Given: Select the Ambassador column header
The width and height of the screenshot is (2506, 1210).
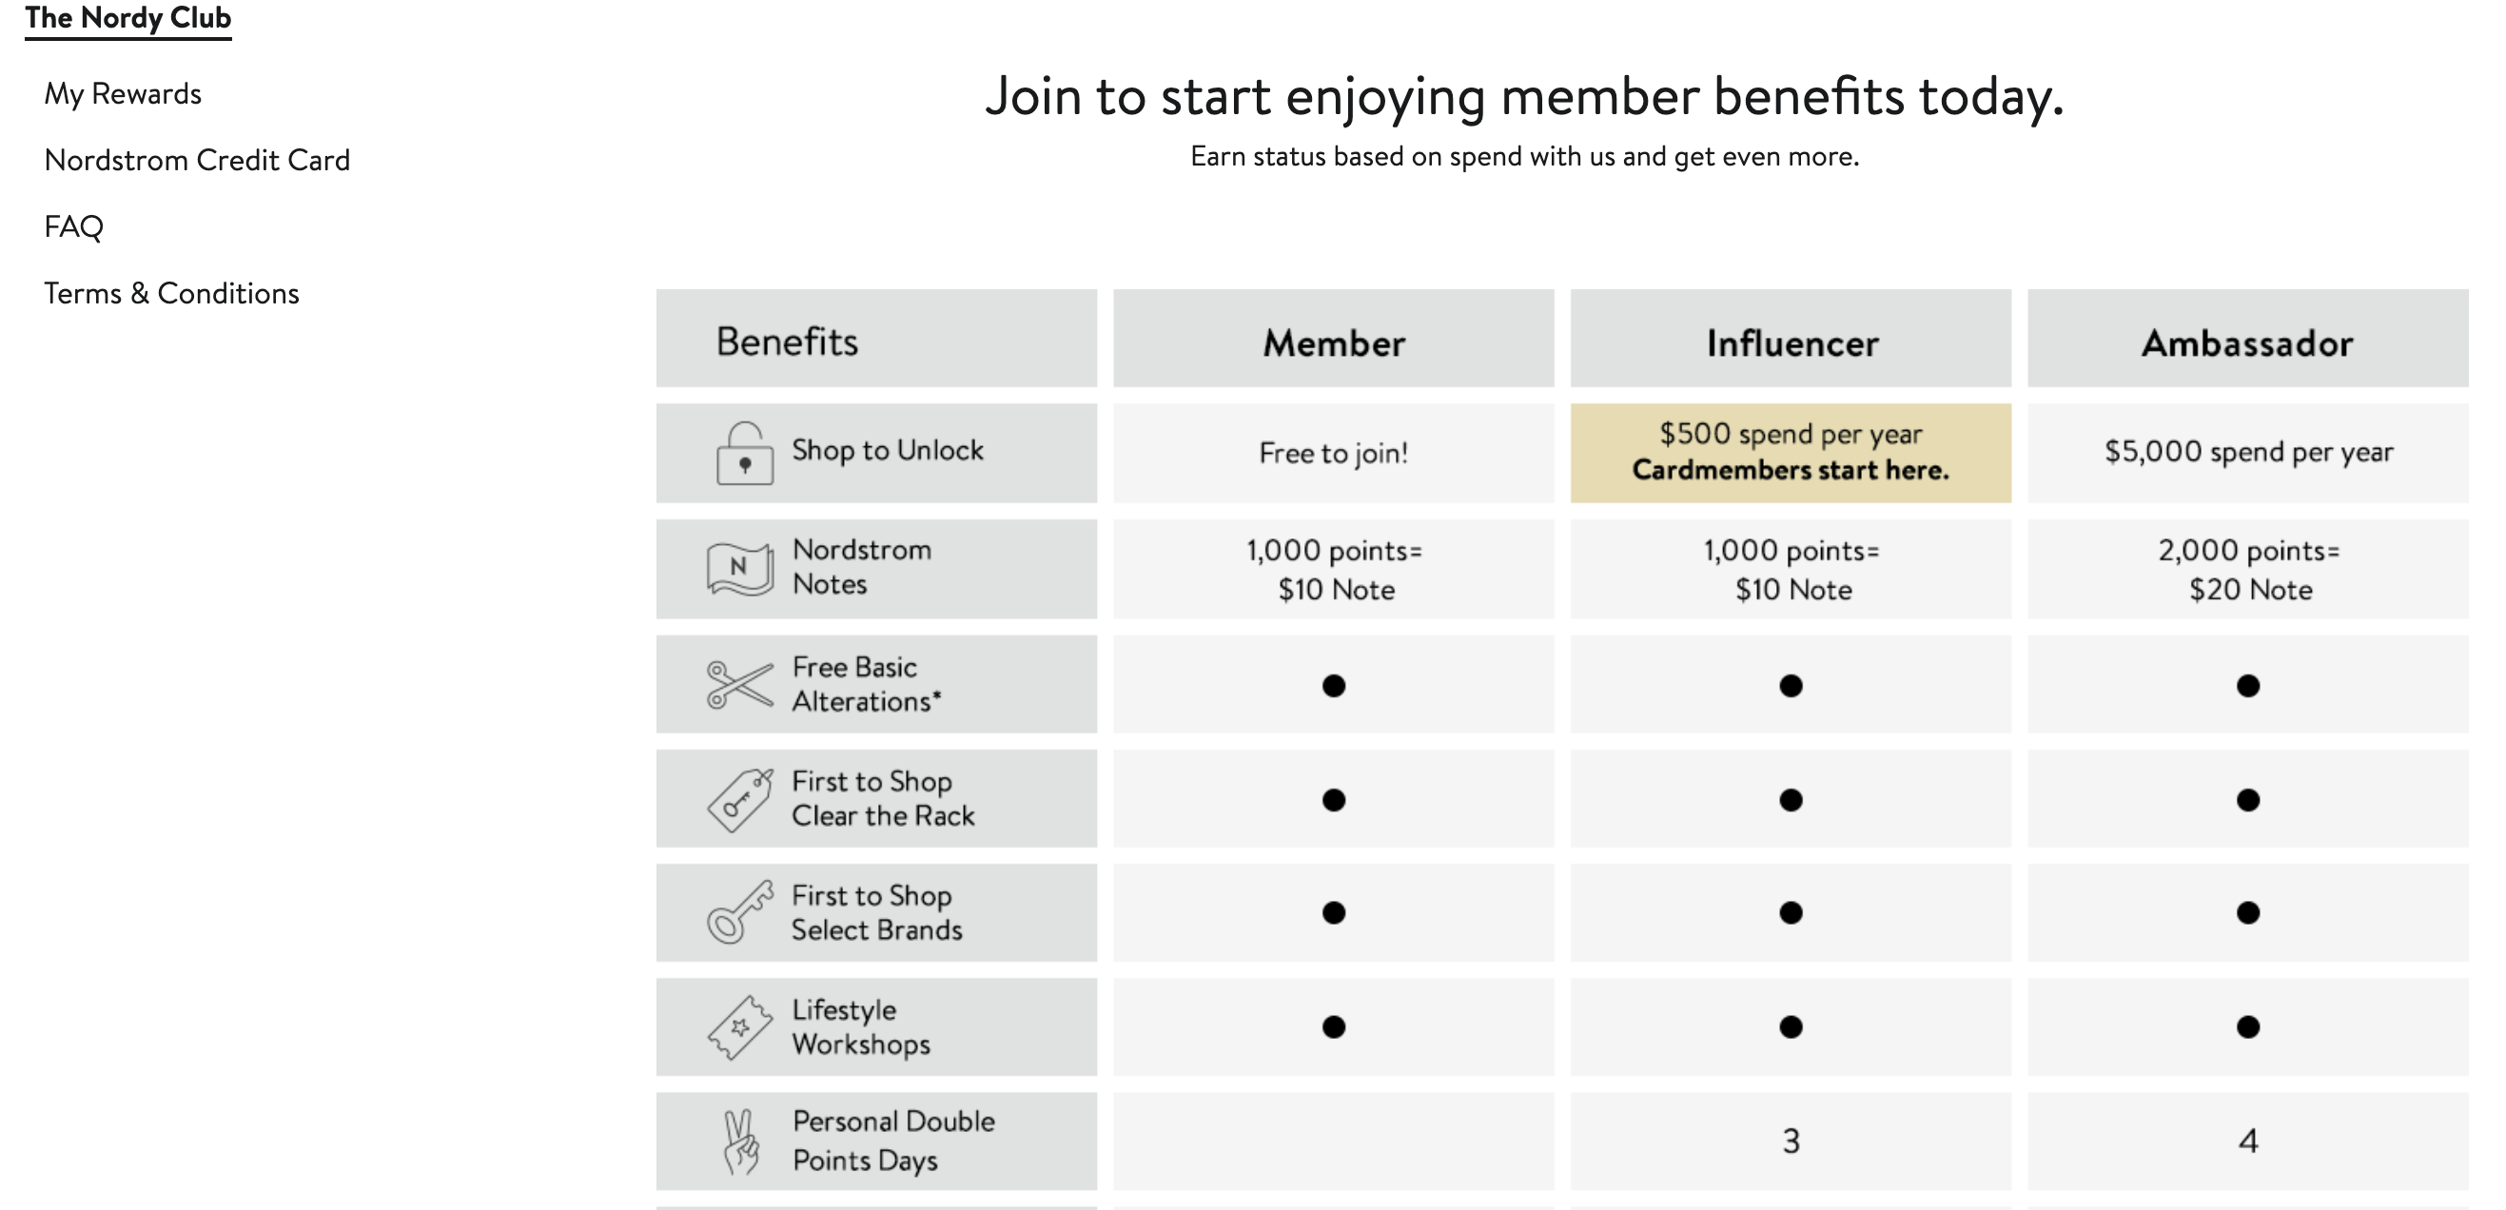Looking at the screenshot, I should tap(2246, 342).
